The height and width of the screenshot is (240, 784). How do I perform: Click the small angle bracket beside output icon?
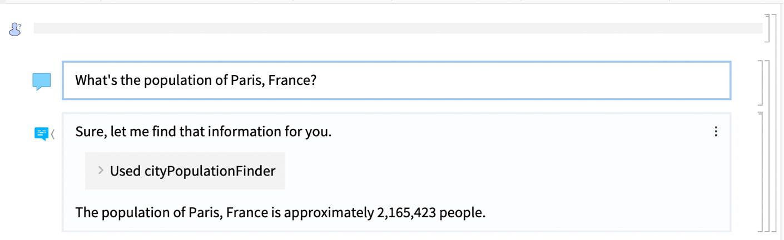tap(53, 133)
